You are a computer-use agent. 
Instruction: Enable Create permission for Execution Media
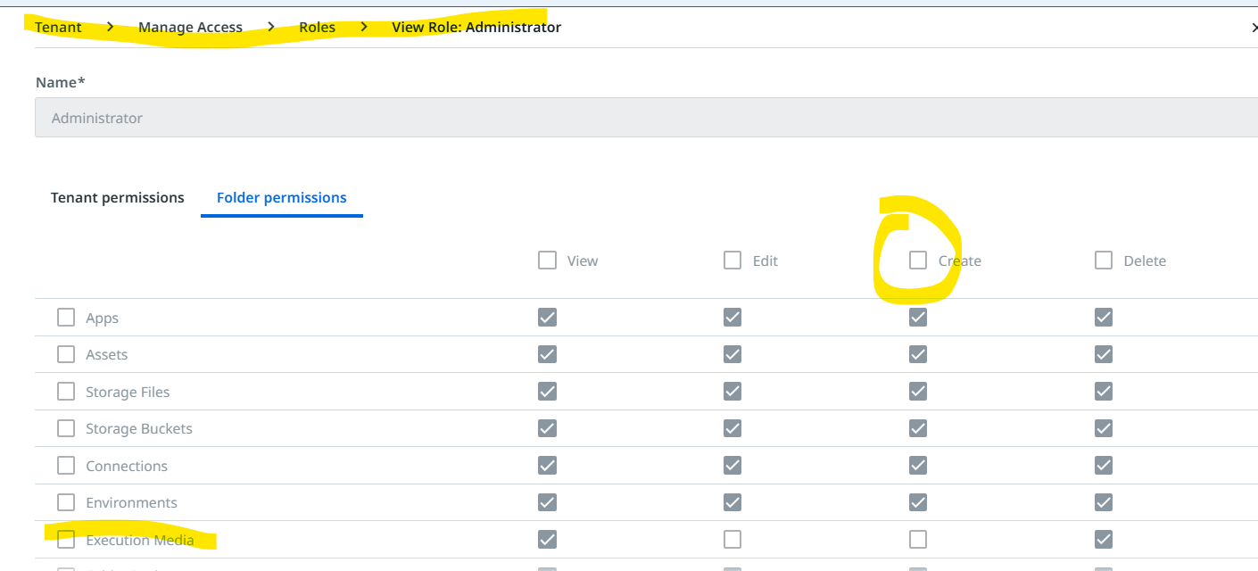pyautogui.click(x=918, y=539)
